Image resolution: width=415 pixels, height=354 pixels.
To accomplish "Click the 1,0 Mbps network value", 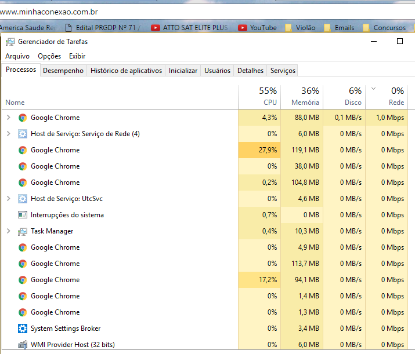I will pos(390,118).
